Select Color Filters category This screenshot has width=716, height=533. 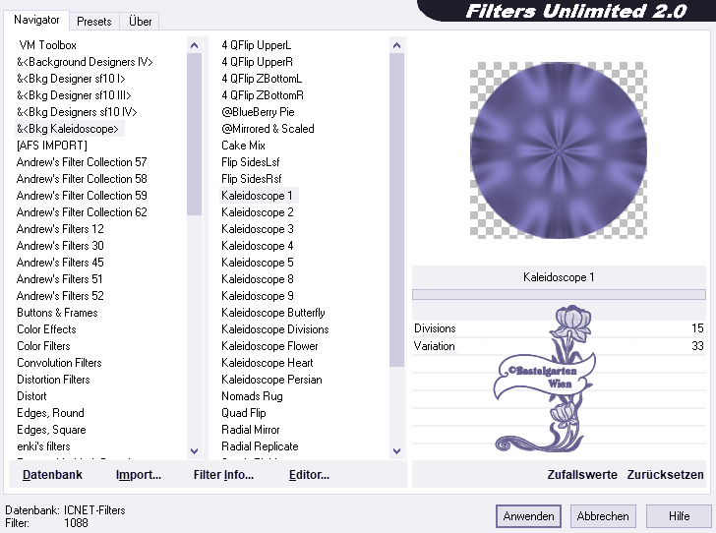(43, 346)
